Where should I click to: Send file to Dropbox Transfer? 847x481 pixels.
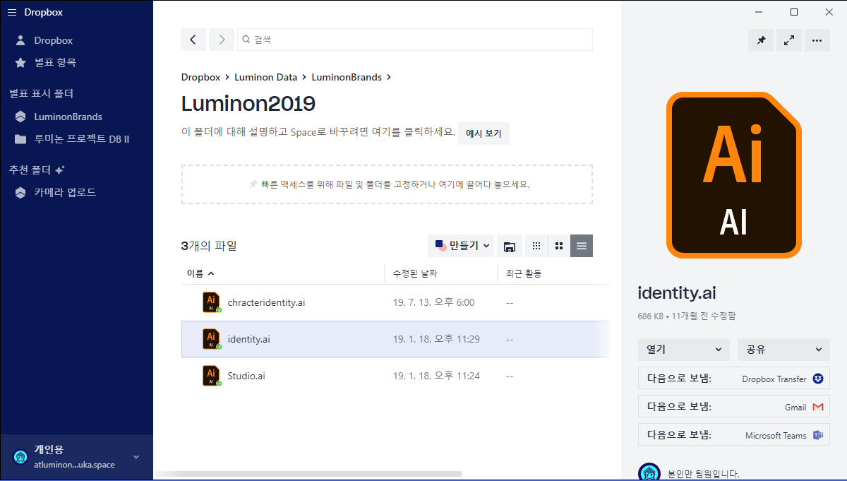pyautogui.click(x=734, y=379)
